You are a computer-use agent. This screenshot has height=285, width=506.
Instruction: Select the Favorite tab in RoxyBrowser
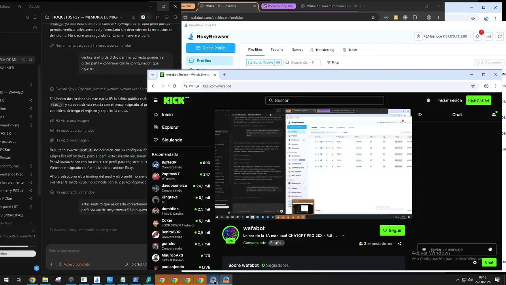point(277,49)
